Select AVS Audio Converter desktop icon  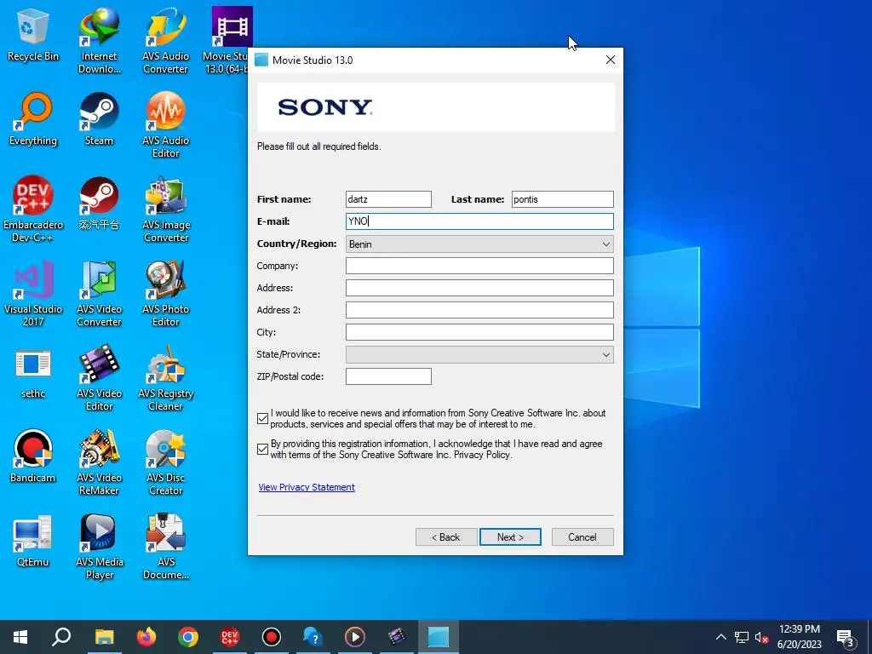tap(166, 40)
